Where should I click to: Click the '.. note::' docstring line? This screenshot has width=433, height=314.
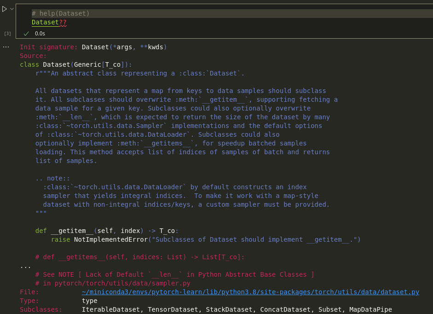[52, 178]
